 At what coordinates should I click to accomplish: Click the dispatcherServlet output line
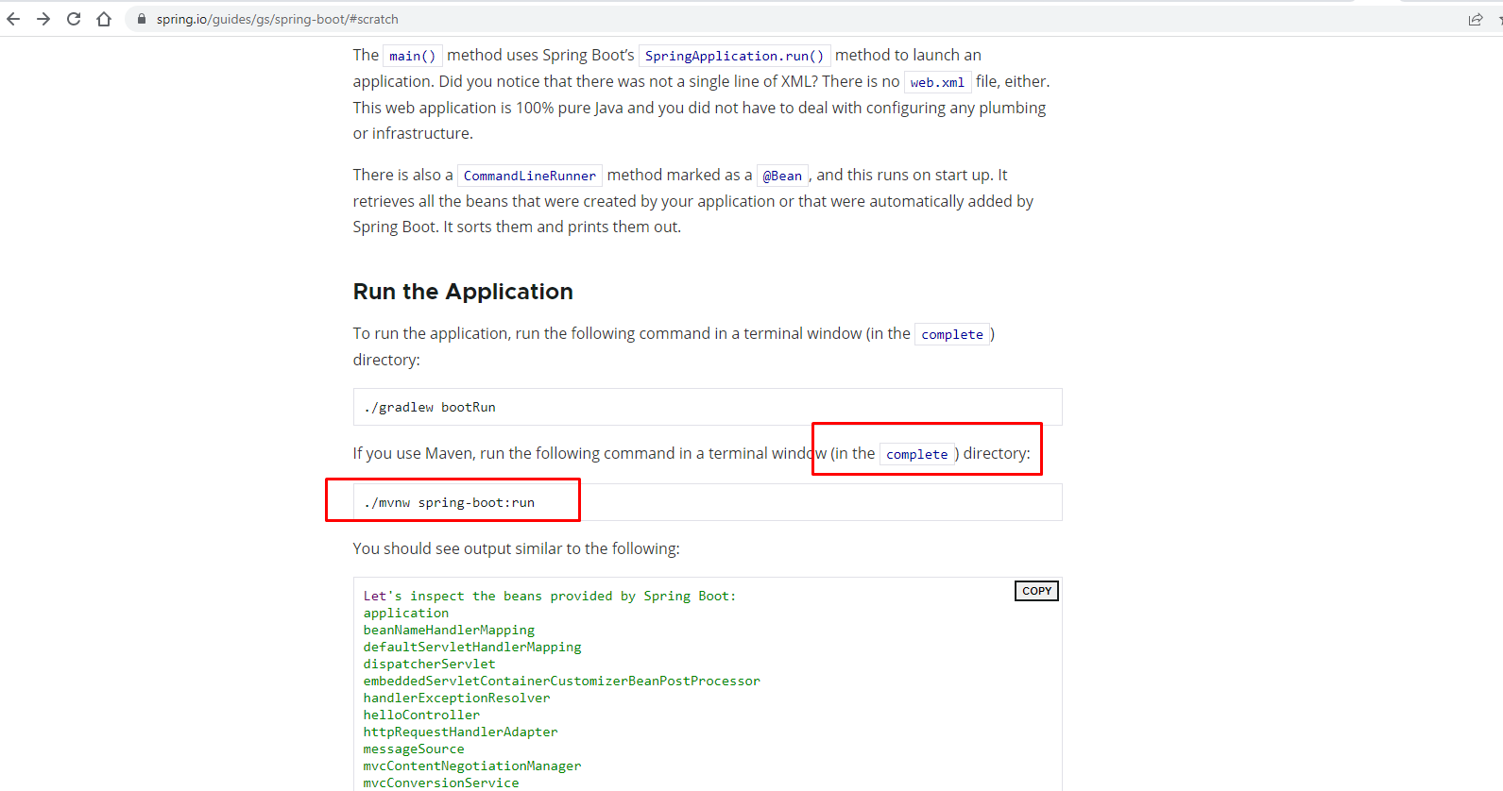(430, 664)
